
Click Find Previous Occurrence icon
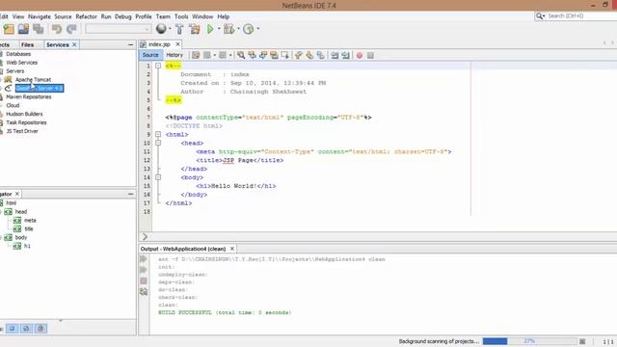click(x=252, y=56)
